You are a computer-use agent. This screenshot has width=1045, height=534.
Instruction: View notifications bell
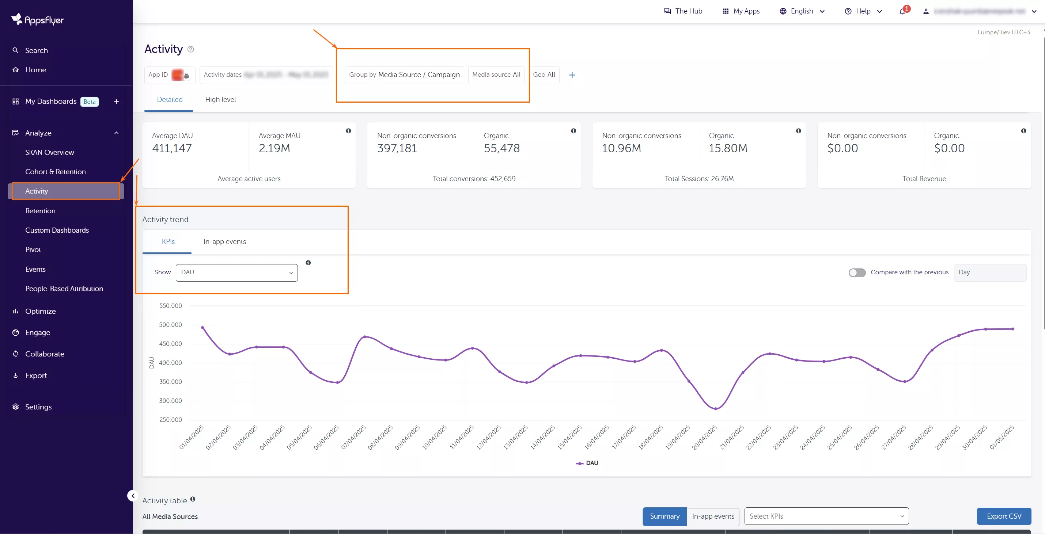coord(902,11)
